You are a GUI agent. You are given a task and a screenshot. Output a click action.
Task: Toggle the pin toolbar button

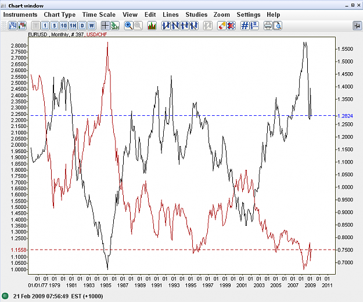[x=357, y=26]
